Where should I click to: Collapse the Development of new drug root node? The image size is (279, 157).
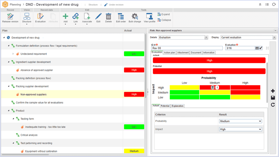click(4, 38)
